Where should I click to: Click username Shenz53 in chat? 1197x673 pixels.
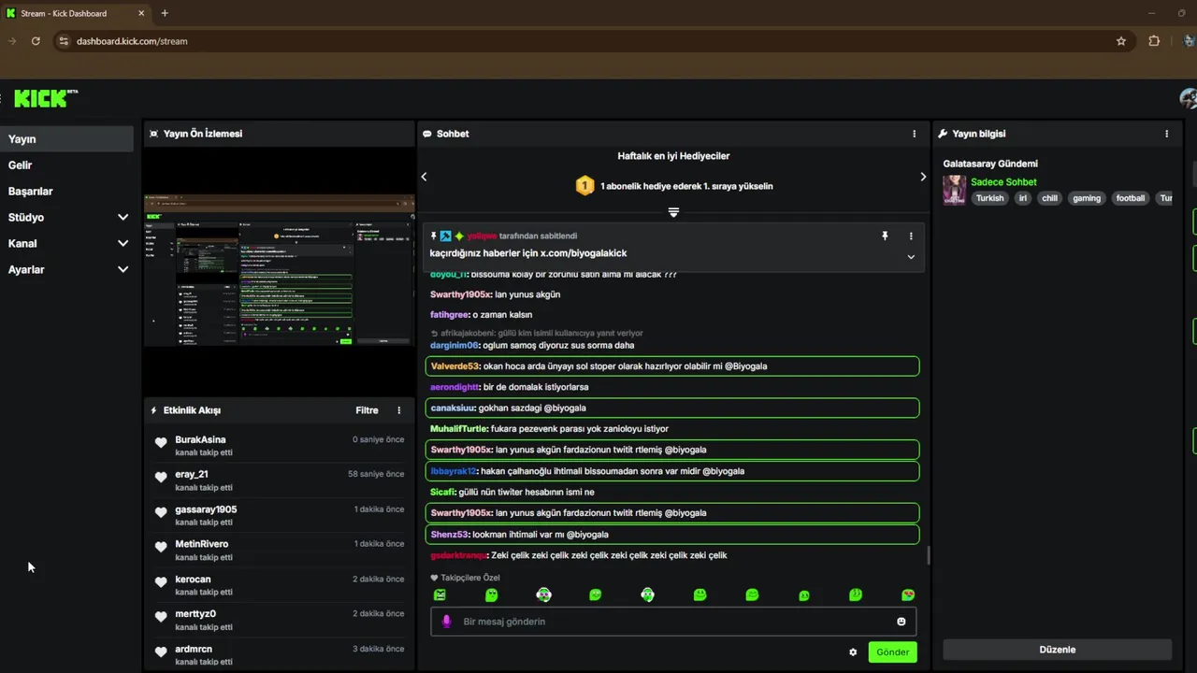pos(449,535)
